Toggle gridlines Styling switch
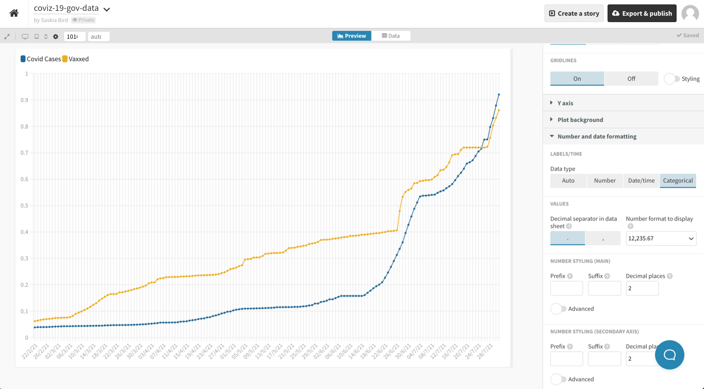The image size is (704, 389). (672, 79)
